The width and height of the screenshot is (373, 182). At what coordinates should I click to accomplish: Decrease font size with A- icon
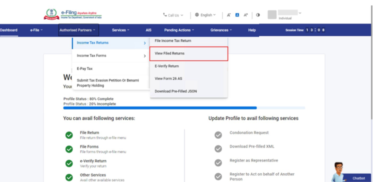229,15
